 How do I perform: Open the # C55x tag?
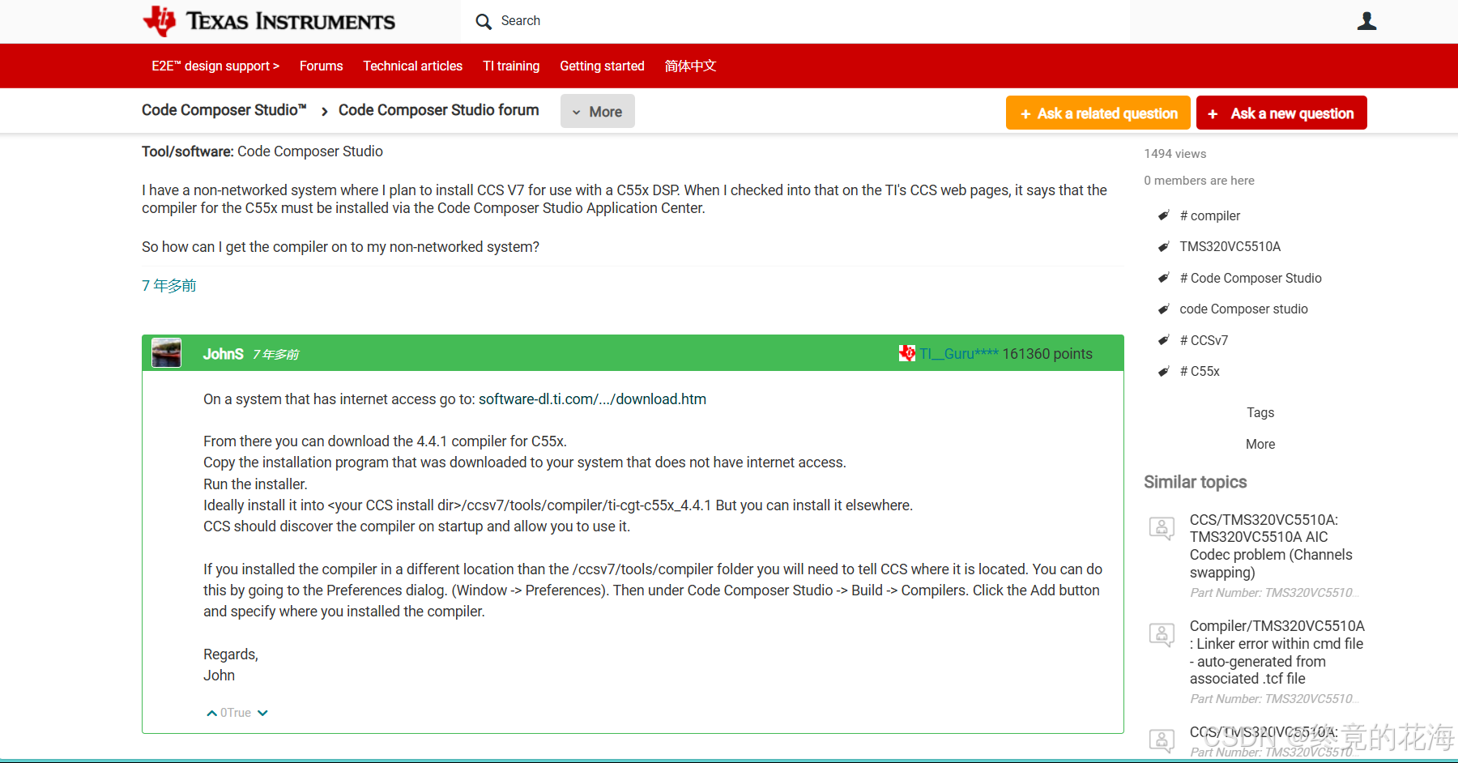(x=1200, y=371)
